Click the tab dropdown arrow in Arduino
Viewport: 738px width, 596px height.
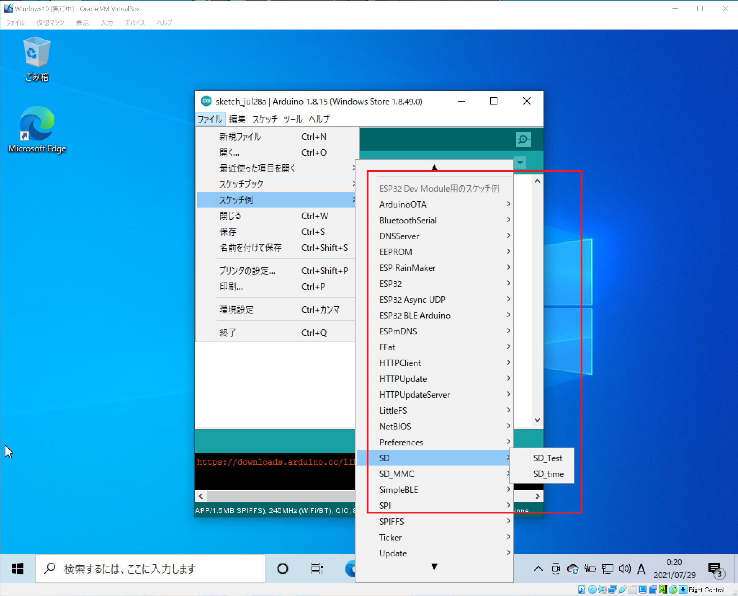[x=520, y=163]
